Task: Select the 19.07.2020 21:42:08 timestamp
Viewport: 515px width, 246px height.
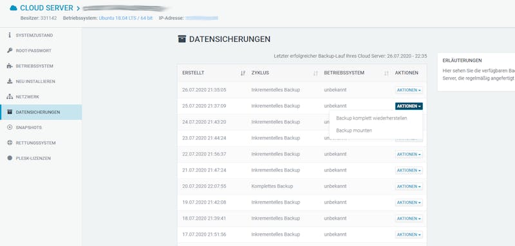Action: 204,202
